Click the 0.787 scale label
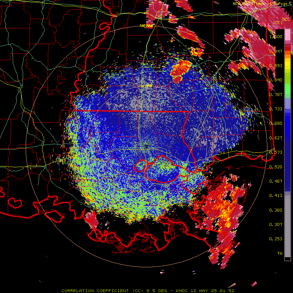The height and width of the screenshot is (293, 293). (x=276, y=94)
